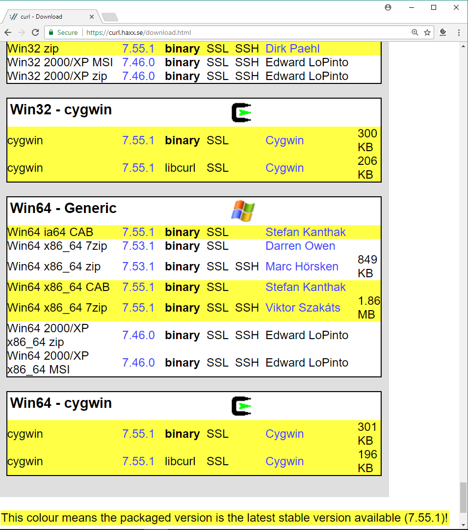Image resolution: width=468 pixels, height=530 pixels.
Task: Click the "1.86 MB" size value
Action: pos(368,308)
